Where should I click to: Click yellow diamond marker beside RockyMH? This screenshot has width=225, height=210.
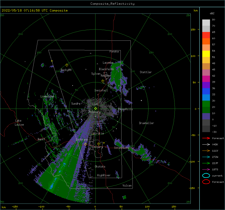coord(67,65)
